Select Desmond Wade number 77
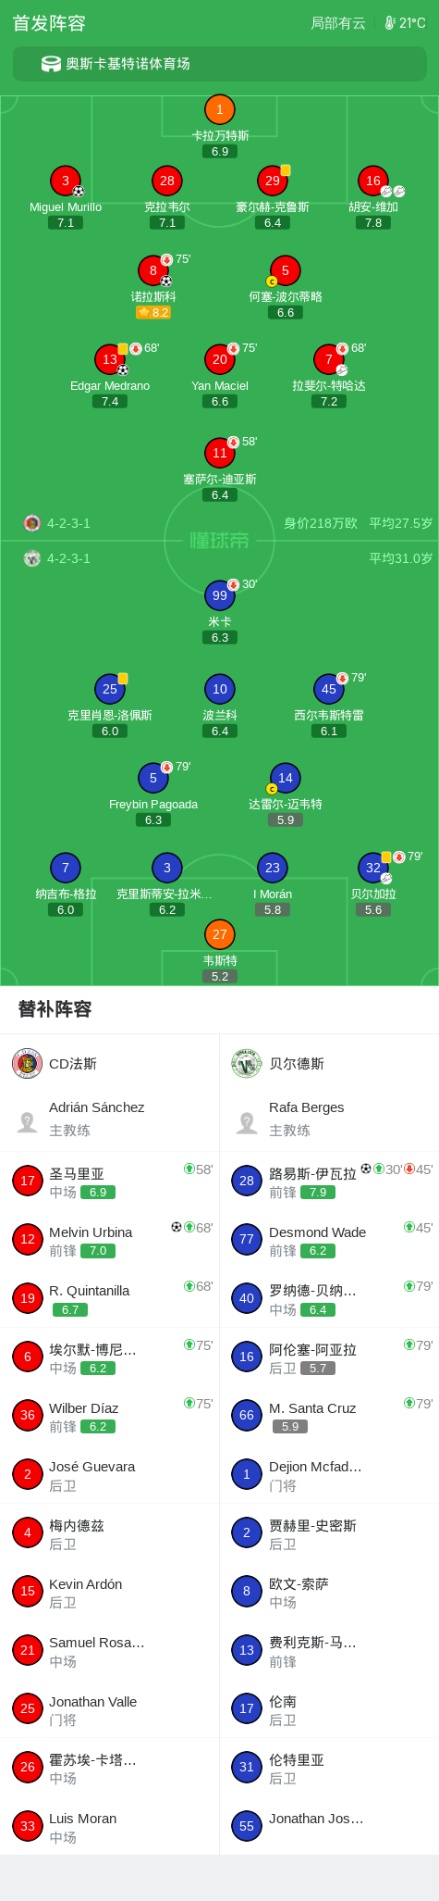This screenshot has height=1901, width=439. [x=329, y=1239]
